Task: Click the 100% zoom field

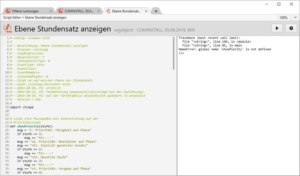Action: coord(284,17)
